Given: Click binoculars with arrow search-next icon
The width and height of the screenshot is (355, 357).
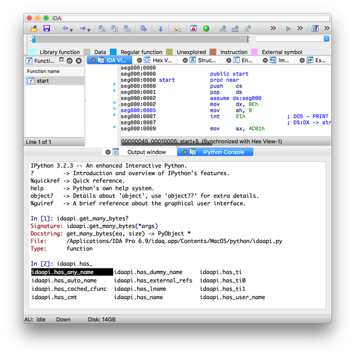Looking at the screenshot, I should pos(144,28).
